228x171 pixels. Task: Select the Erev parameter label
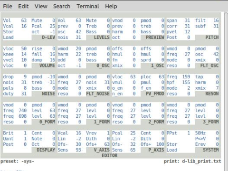[200, 144]
